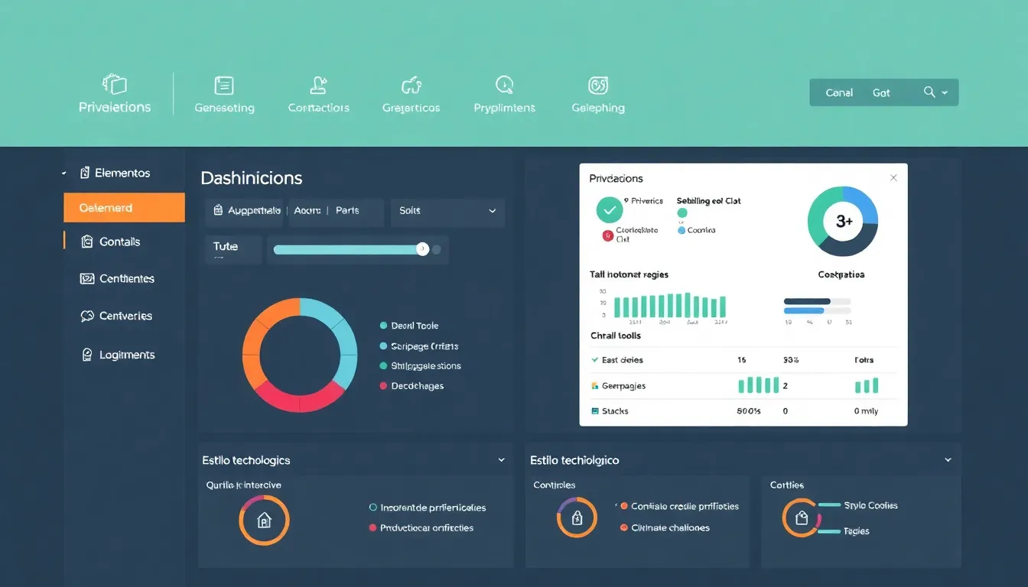Image resolution: width=1028 pixels, height=587 pixels.
Task: Select the Elementos icon in the sidebar
Action: click(86, 172)
